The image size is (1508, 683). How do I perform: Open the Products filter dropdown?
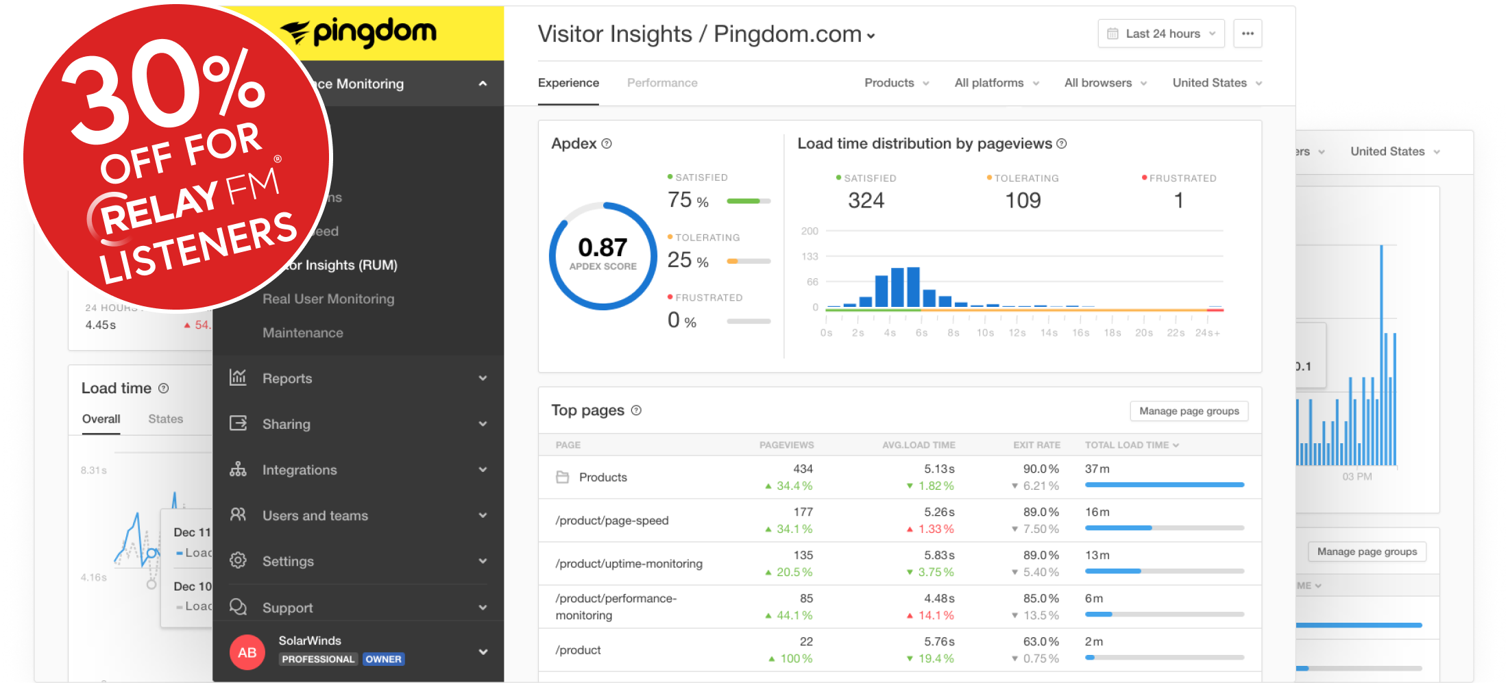tap(897, 83)
